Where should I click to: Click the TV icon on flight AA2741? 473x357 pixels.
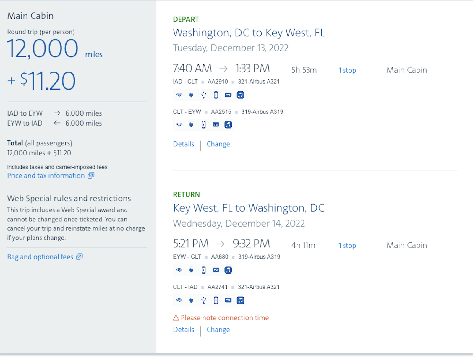click(228, 300)
